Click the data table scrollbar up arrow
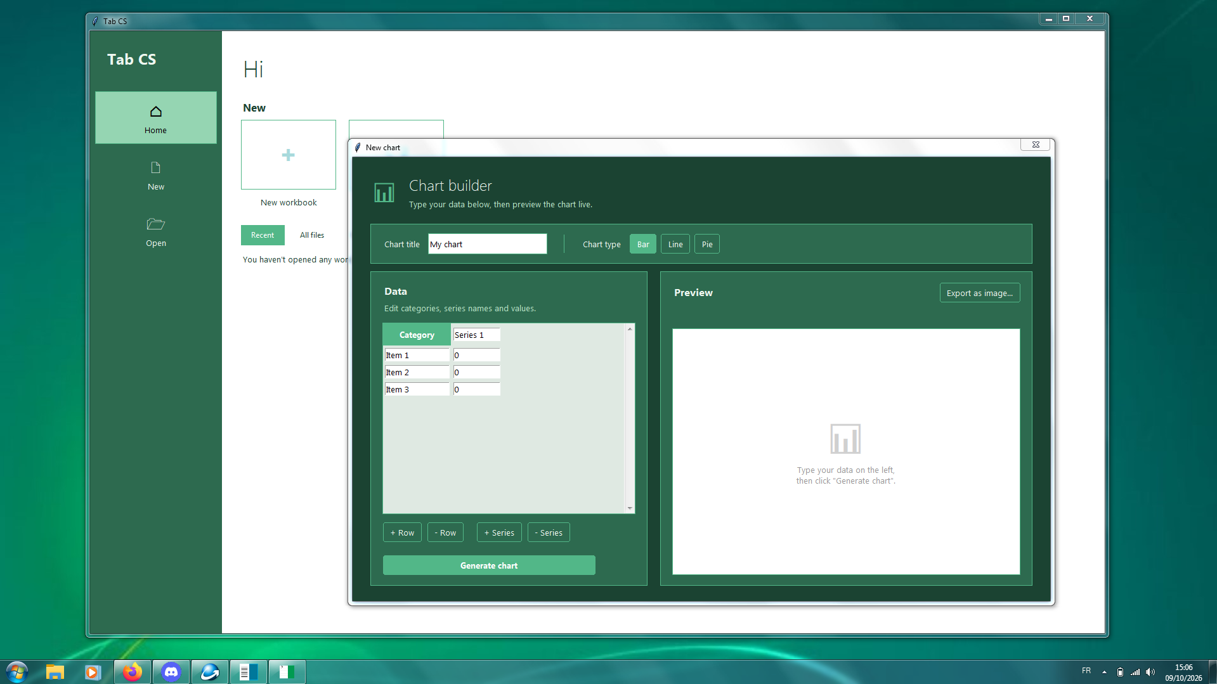The image size is (1217, 684). (630, 328)
